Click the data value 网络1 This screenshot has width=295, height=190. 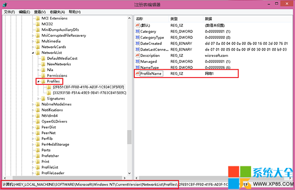(x=209, y=74)
